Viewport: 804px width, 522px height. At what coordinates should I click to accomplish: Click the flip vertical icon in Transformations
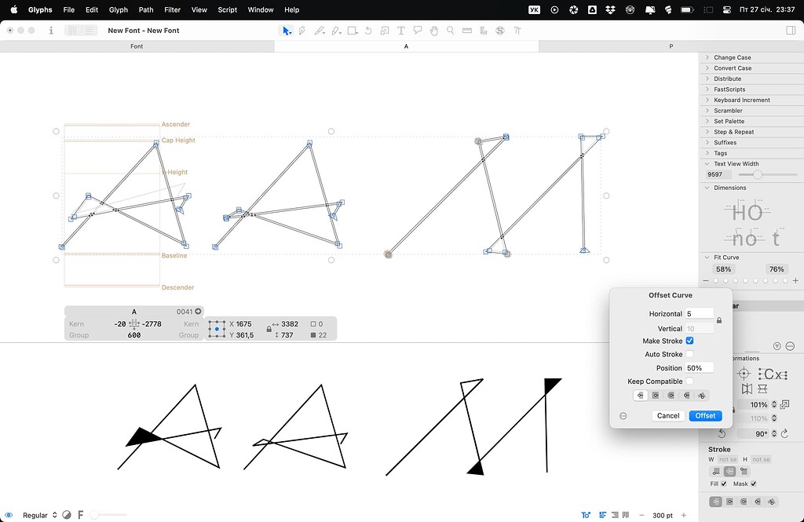(763, 389)
